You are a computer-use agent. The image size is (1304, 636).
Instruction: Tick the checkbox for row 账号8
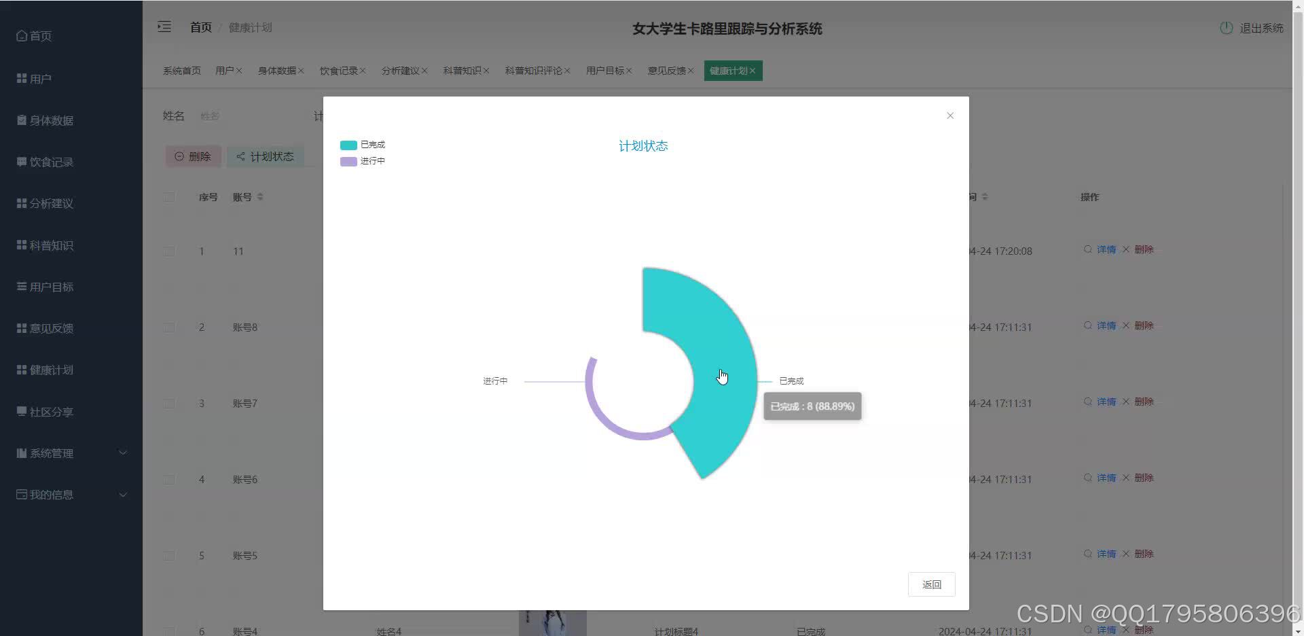pos(169,328)
